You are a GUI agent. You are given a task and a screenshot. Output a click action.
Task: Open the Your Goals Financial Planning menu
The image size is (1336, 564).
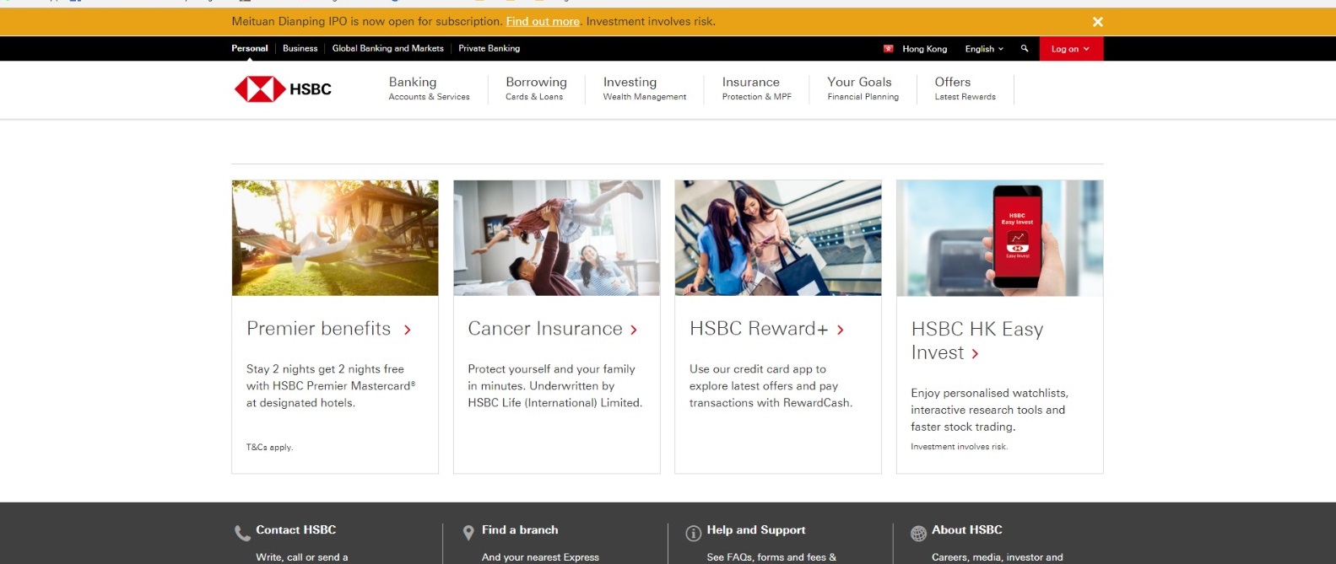(863, 89)
